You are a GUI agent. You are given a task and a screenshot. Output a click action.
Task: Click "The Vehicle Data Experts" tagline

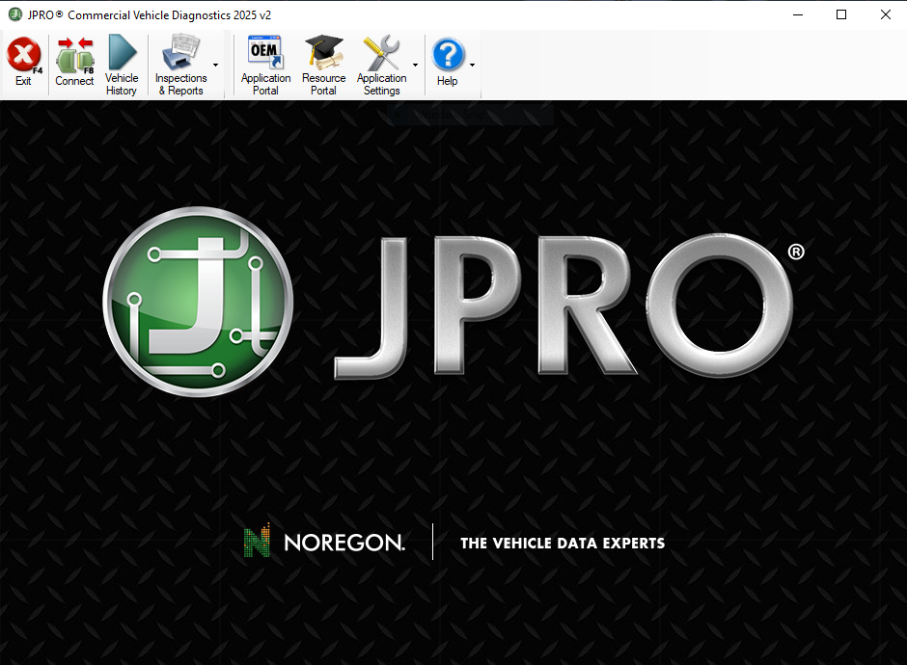(x=563, y=544)
